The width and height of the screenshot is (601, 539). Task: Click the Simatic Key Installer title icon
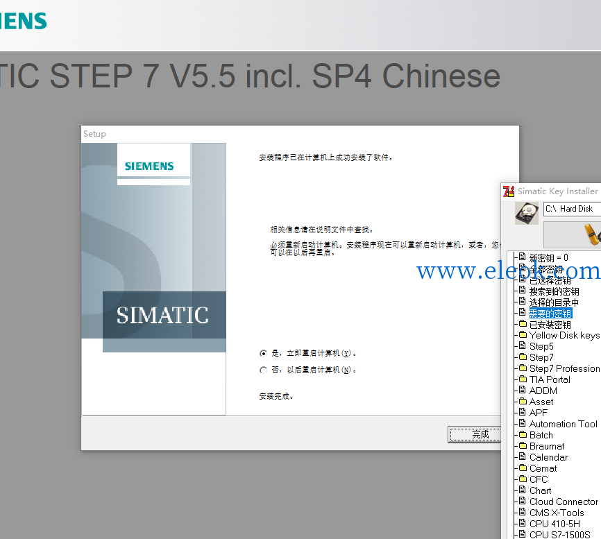click(x=509, y=191)
